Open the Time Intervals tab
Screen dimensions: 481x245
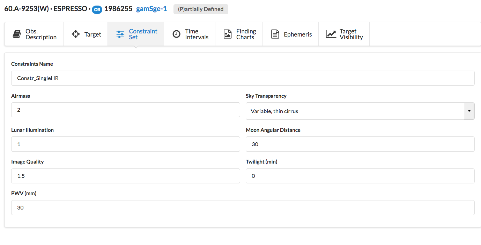[x=190, y=34]
